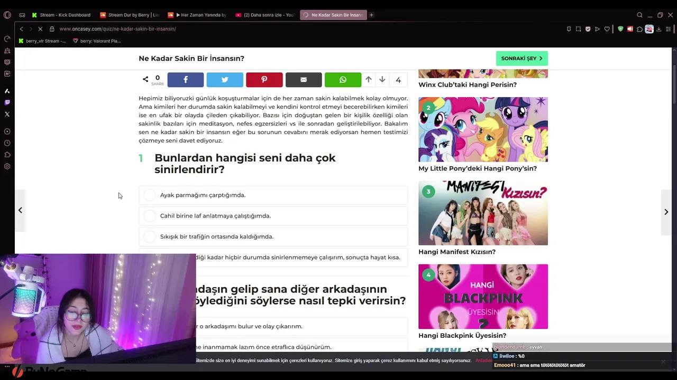Open the downloads icon in toolbar

tap(658, 29)
